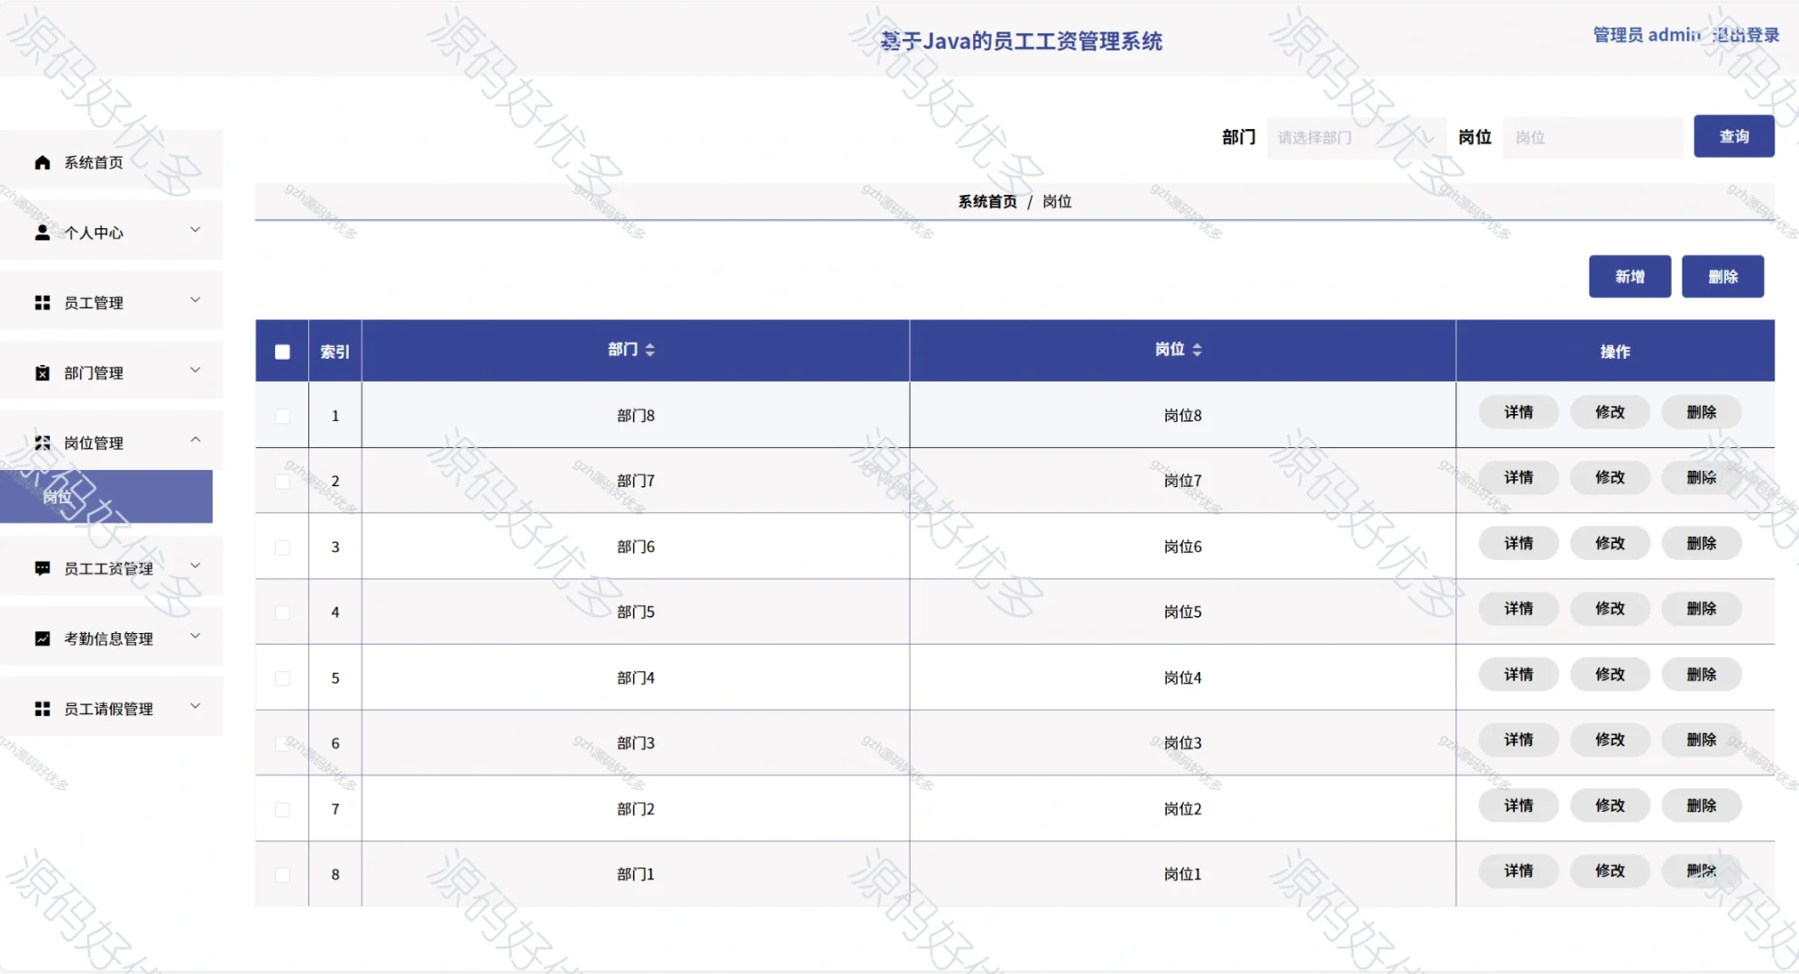This screenshot has width=1799, height=974.
Task: Check the select-all checkbox in table header
Action: tap(281, 351)
